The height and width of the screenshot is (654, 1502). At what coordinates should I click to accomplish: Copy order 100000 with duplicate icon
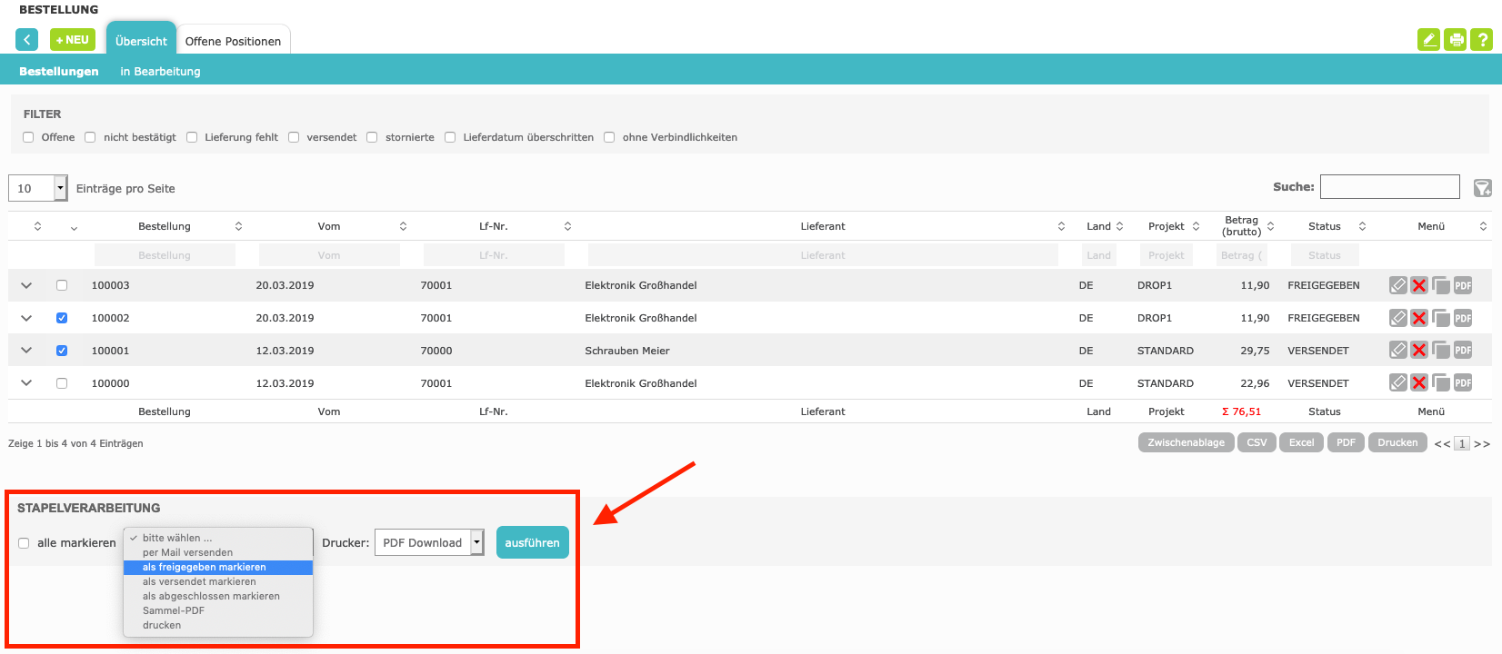[1440, 383]
